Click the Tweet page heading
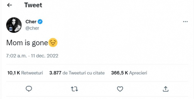The width and height of the screenshot is (194, 99). (33, 5)
